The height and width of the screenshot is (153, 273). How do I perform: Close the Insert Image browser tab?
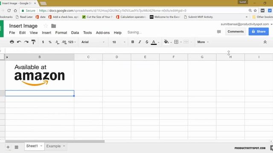35,3
